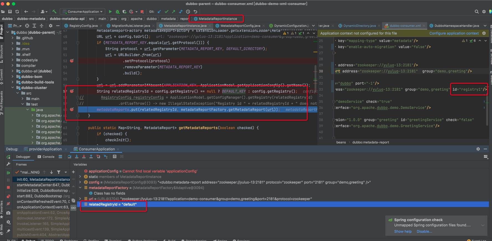492x241 pixels.
Task: Toggle show watches glasses icon in variables
Action: pos(73,208)
